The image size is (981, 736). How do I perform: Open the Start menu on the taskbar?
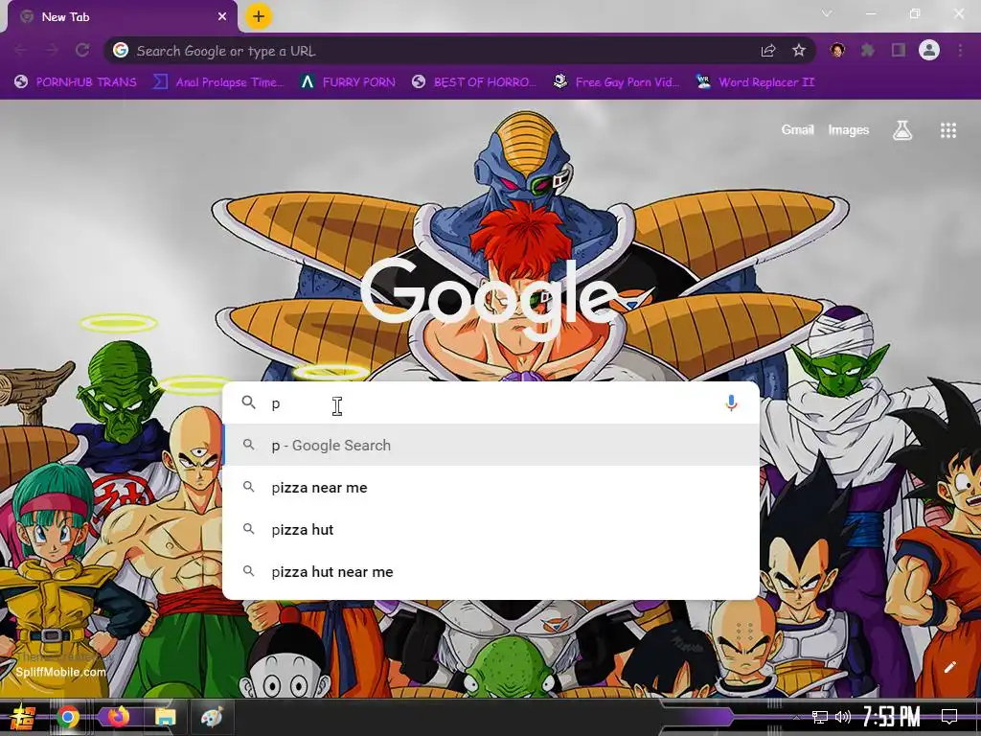tap(23, 717)
